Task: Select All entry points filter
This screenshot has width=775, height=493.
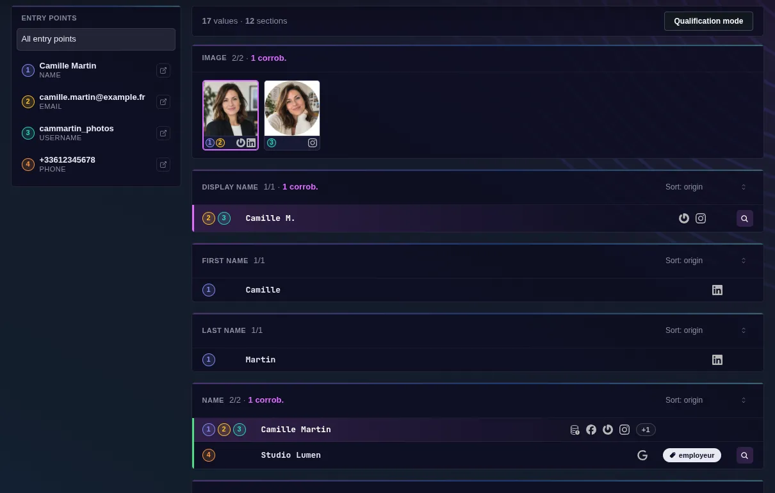Action: pos(96,39)
